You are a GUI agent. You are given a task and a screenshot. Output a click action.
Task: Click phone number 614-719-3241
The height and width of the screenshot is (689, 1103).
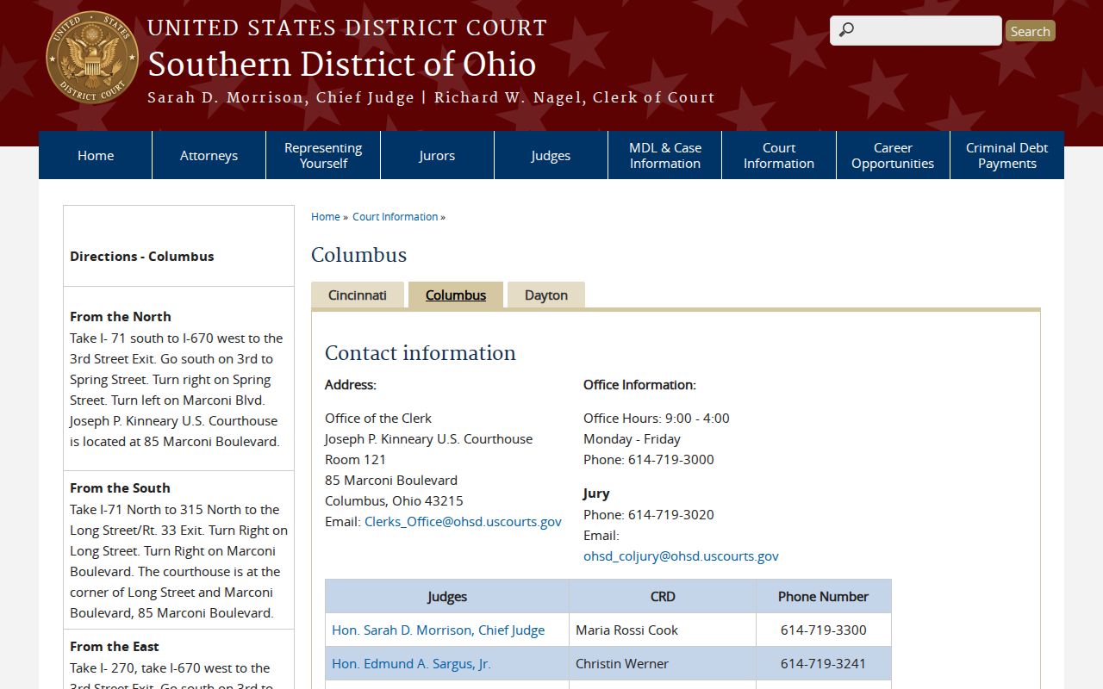[824, 663]
